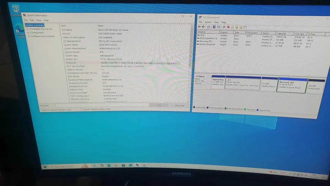Open Help menu in Disk Management
Image resolution: width=330 pixels, height=186 pixels.
coord(224,22)
